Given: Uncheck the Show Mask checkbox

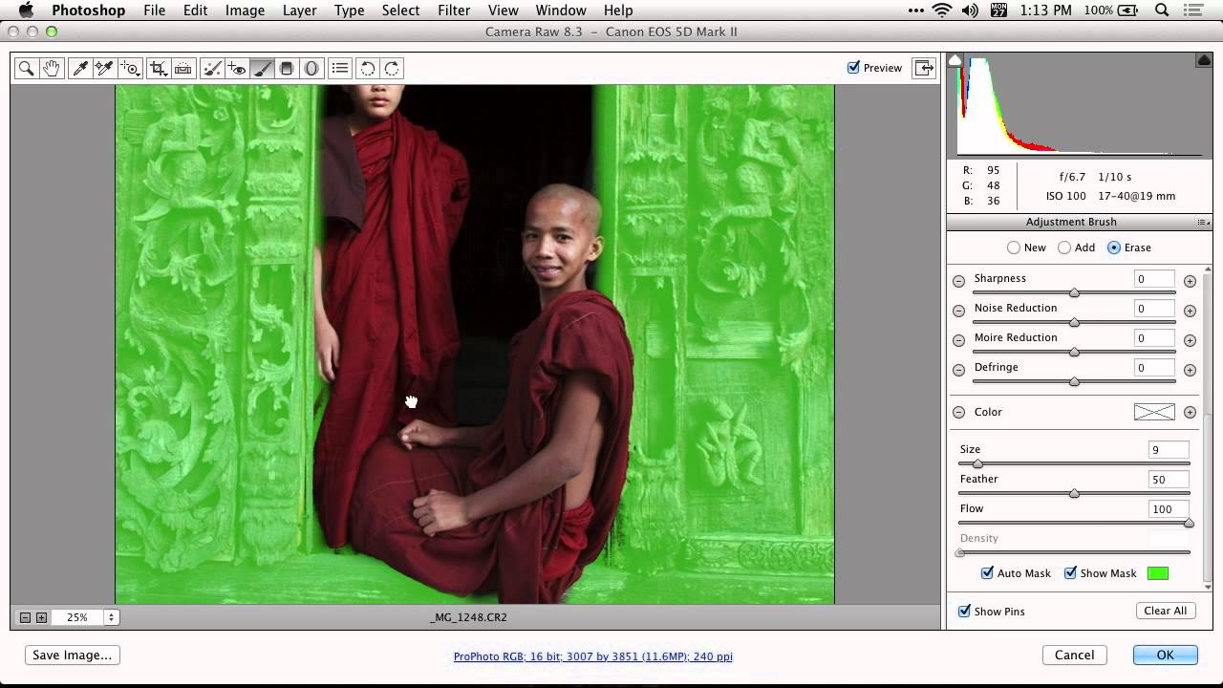Looking at the screenshot, I should point(1070,573).
